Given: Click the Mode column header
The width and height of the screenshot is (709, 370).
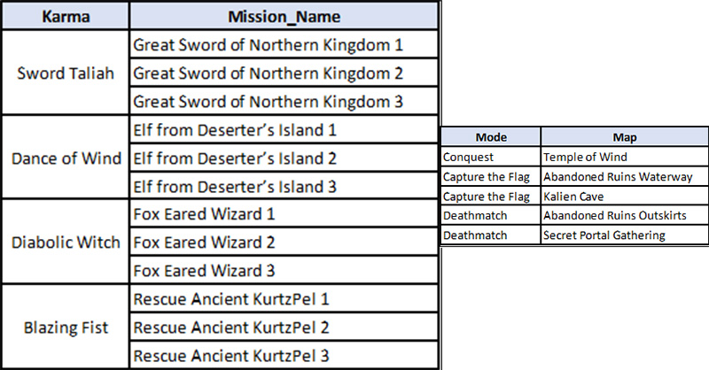Looking at the screenshot, I should pyautogui.click(x=490, y=137).
